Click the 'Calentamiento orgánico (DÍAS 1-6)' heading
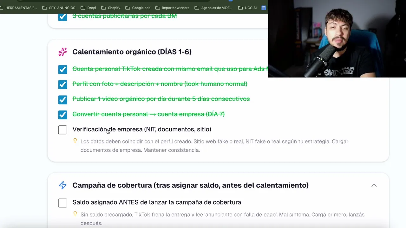Screen dimensions: 406x228 132,52
